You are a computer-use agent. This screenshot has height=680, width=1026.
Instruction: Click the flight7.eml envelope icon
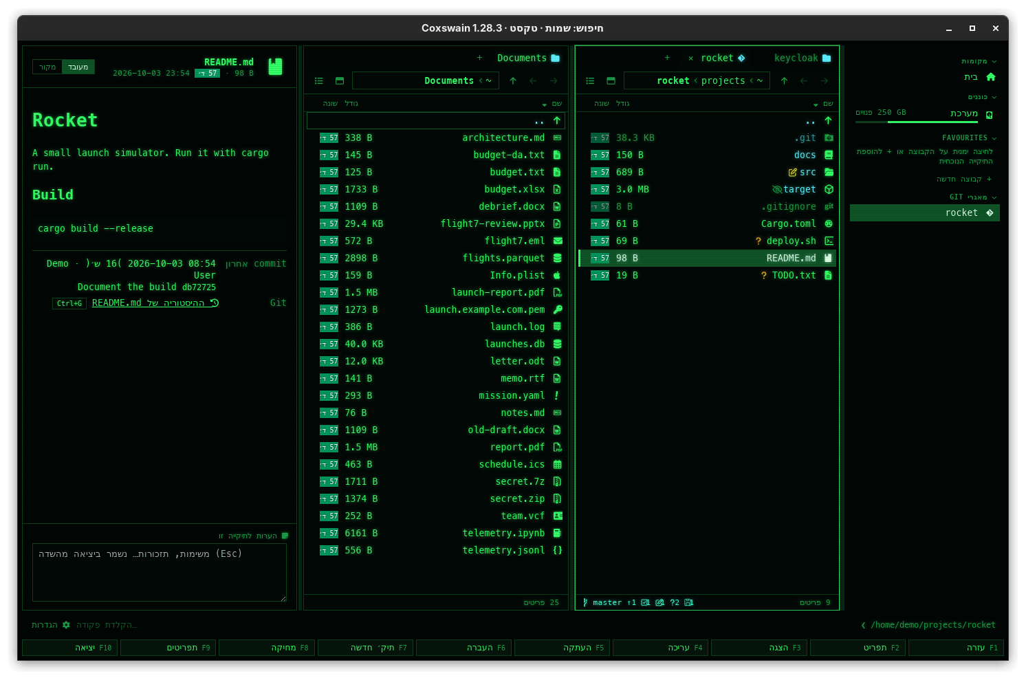pos(558,241)
